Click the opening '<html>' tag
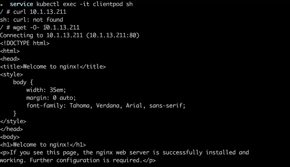Screen dimensions: 290x167 pyautogui.click(x=10, y=51)
